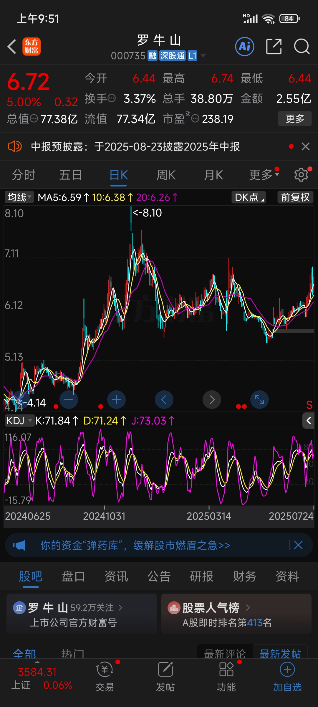
Task: Tap the megaphone promo icon
Action: [x=19, y=545]
